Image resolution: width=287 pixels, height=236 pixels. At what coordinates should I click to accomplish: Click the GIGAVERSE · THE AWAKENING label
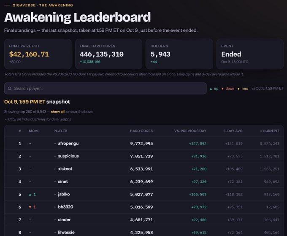[x=43, y=5]
